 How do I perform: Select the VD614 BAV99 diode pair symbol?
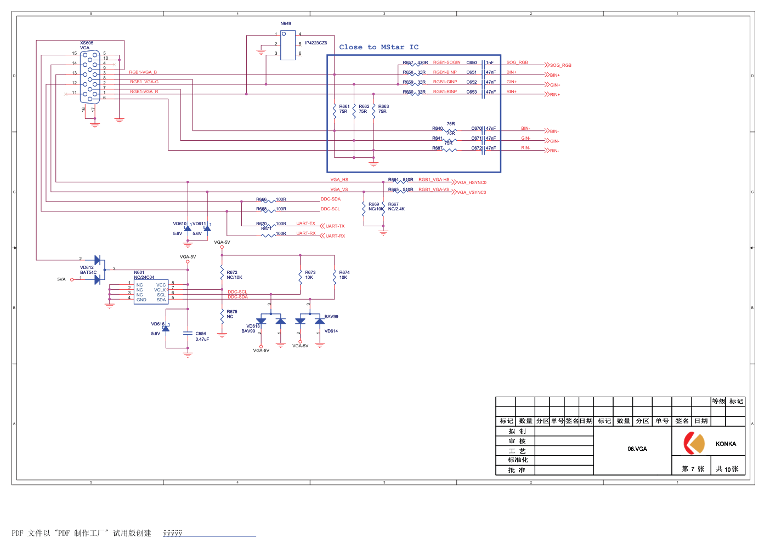[310, 320]
